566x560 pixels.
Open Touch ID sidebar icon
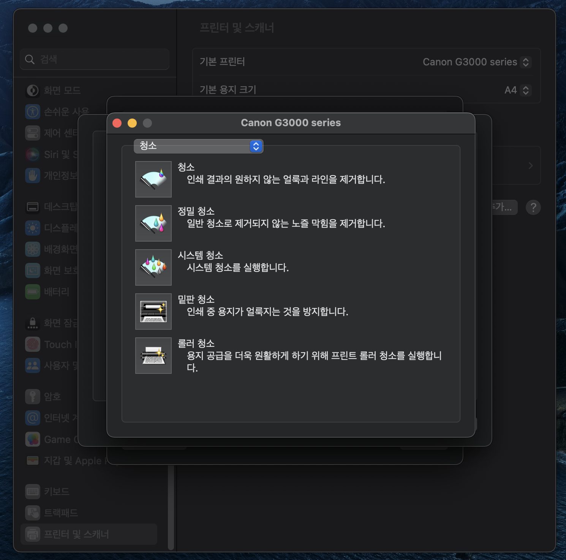[x=33, y=344]
